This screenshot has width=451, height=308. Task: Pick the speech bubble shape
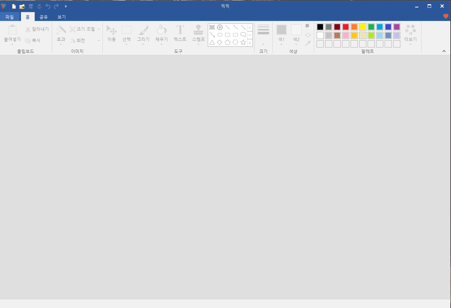coord(243,35)
